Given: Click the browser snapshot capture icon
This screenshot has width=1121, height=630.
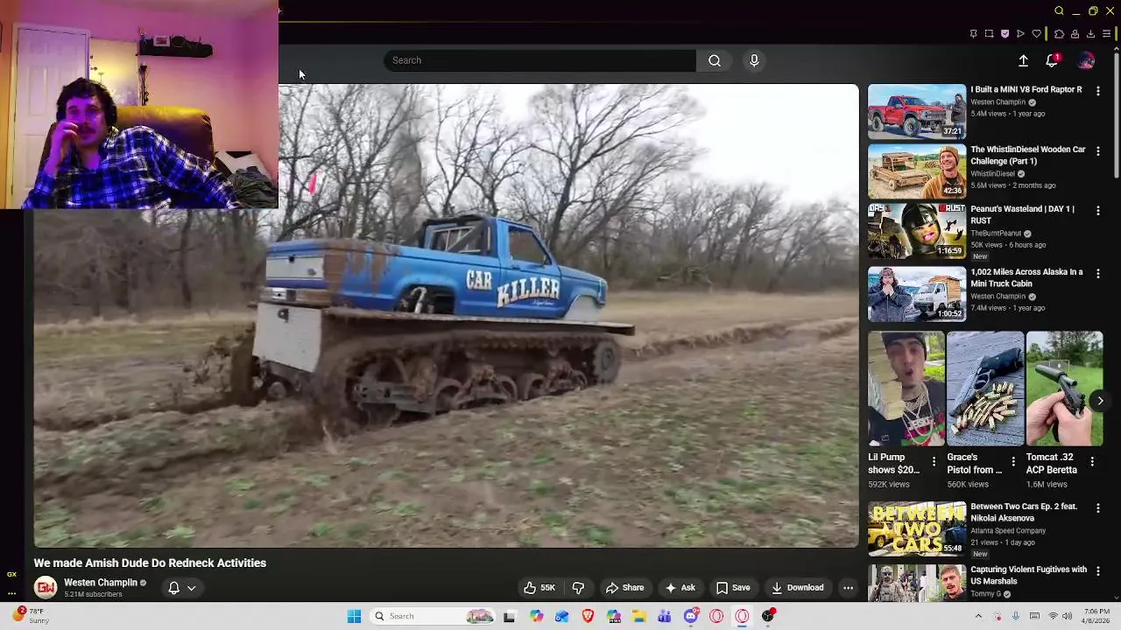Looking at the screenshot, I should [x=989, y=34].
